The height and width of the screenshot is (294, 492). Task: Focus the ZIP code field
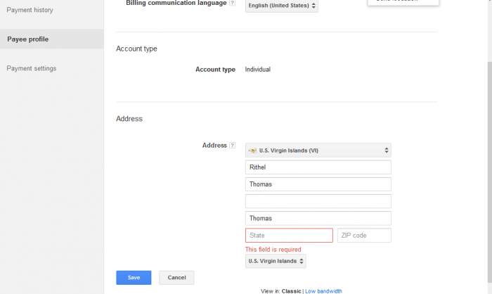[364, 236]
